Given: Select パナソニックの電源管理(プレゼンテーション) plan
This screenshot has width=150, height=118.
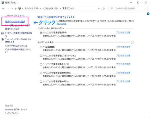Looking at the screenshot, I should click(x=41, y=56).
